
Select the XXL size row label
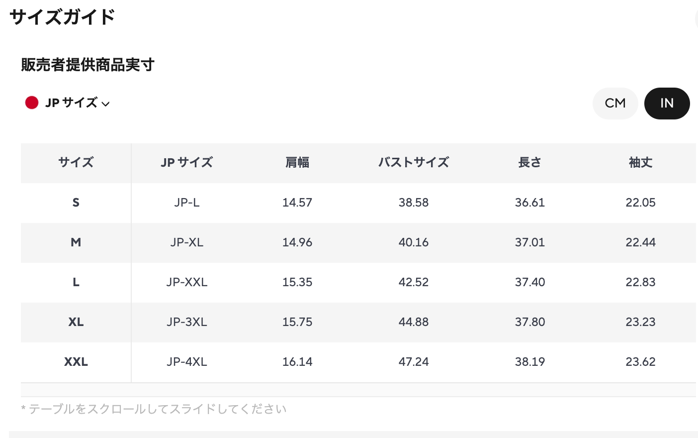point(76,362)
